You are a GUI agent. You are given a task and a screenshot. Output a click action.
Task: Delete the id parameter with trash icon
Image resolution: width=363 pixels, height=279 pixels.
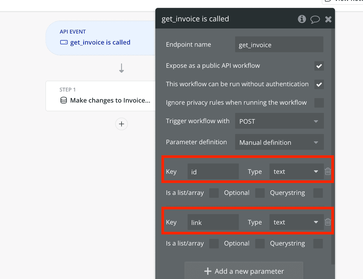(328, 171)
